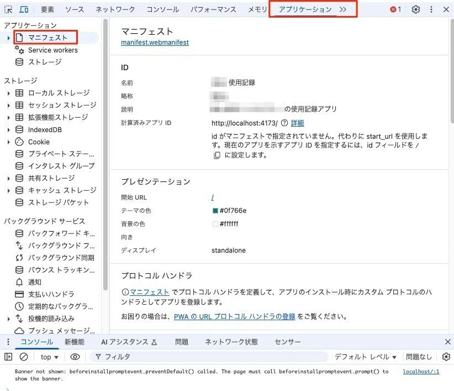The image size is (454, 391).
Task: Open 通知 bell entry
Action: pyautogui.click(x=28, y=282)
